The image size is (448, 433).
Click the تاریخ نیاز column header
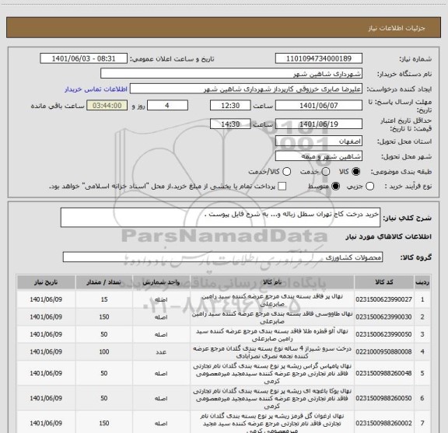coord(46,282)
